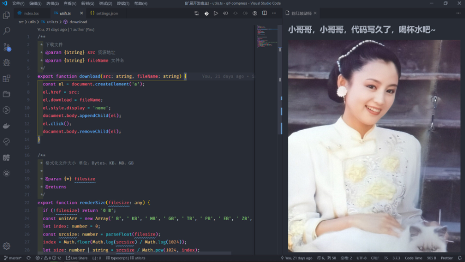
Task: Open the Edit menu
Action: coord(35,4)
